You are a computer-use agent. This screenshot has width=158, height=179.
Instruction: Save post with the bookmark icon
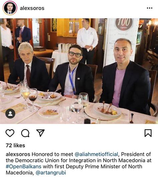(148, 133)
